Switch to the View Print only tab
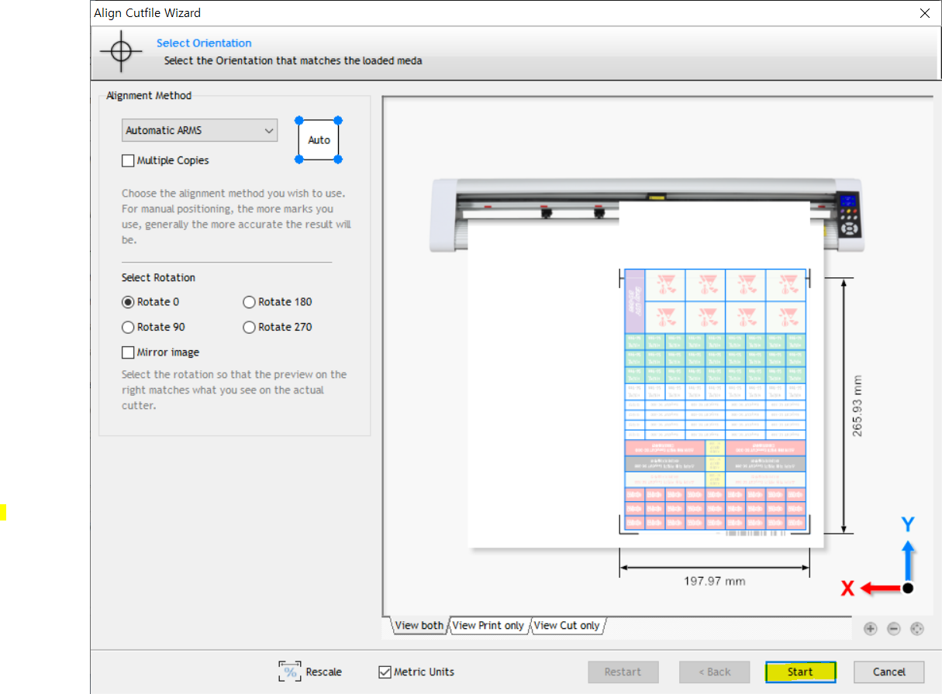The height and width of the screenshot is (694, 942). [x=488, y=626]
